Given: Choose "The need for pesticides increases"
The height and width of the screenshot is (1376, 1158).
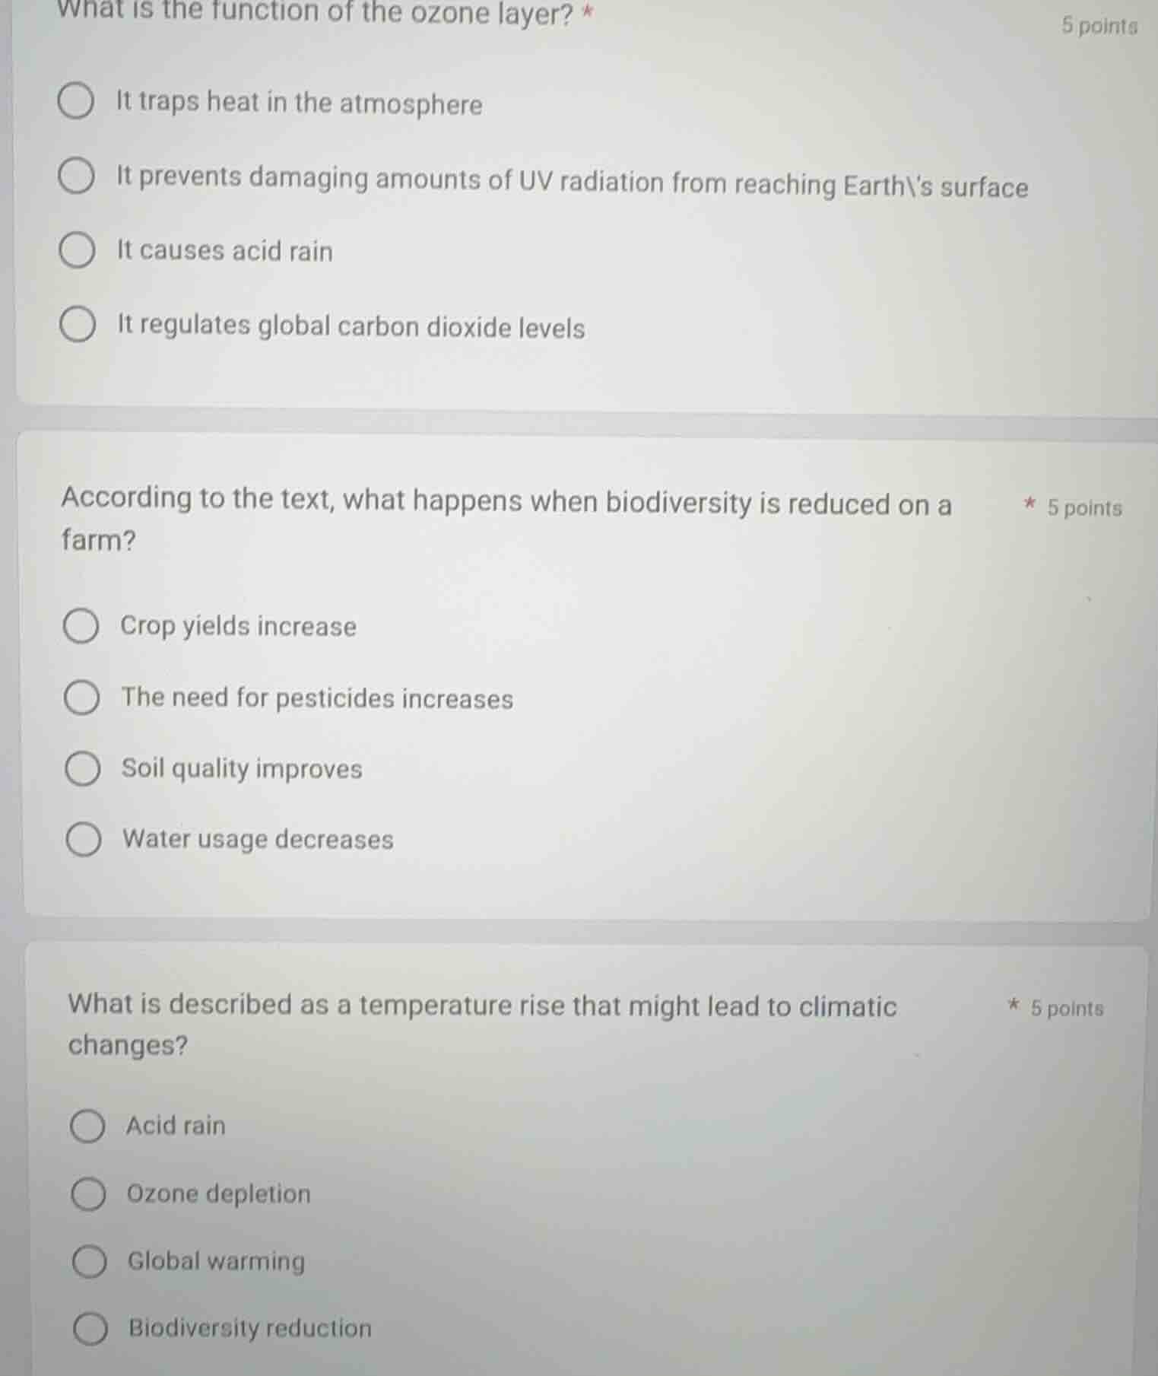Looking at the screenshot, I should point(84,697).
